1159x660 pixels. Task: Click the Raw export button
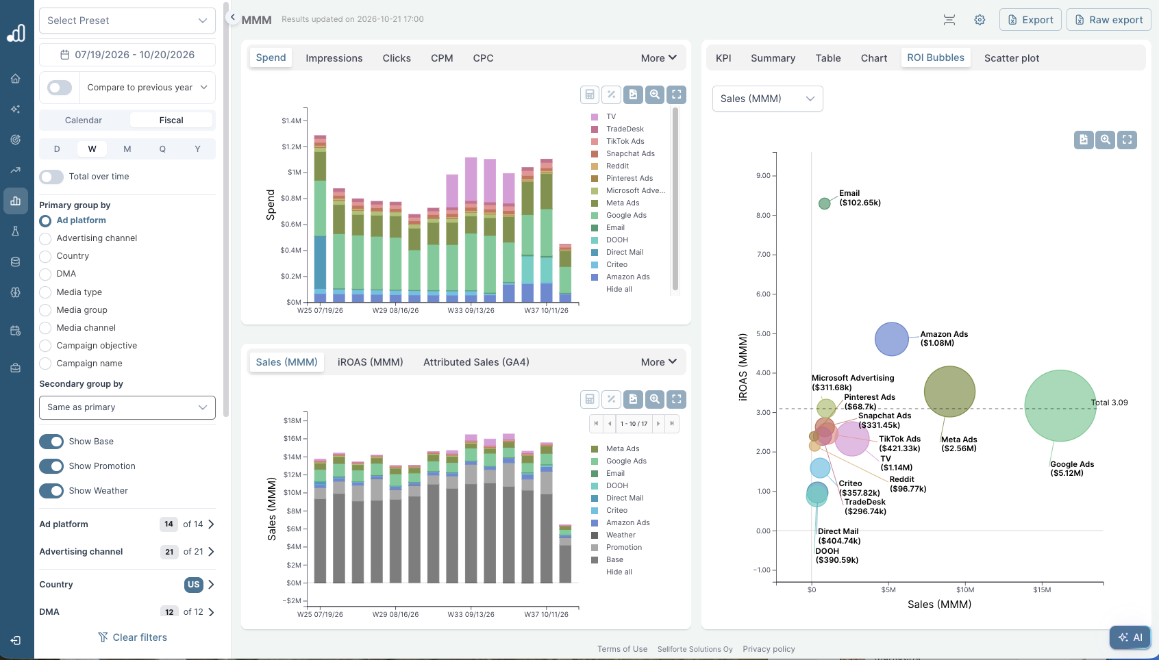click(1108, 20)
